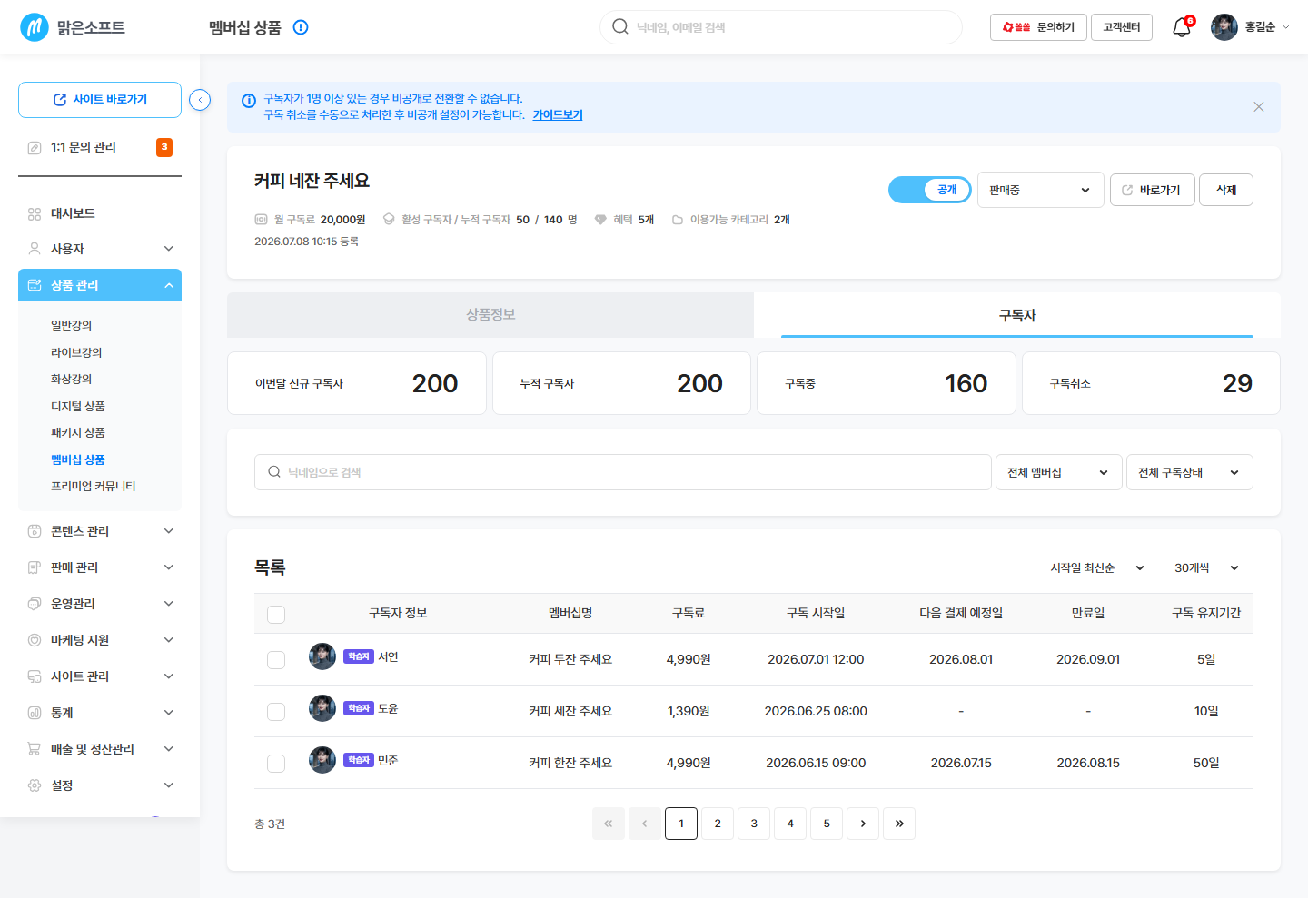Click the 문의하기 button
Image resolution: width=1308 pixels, height=898 pixels.
click(x=1038, y=27)
